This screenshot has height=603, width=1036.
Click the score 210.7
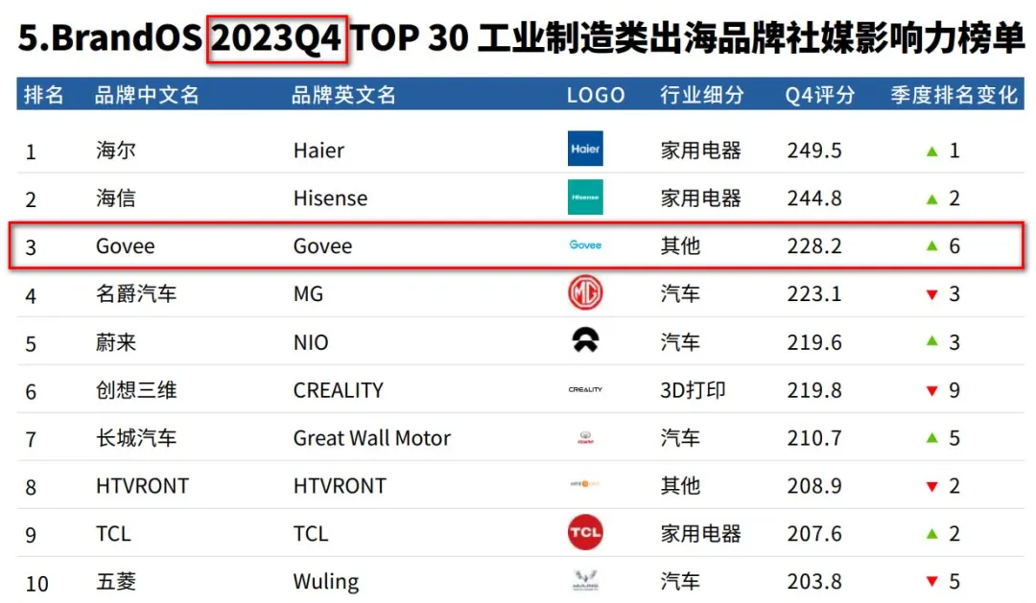(x=814, y=438)
